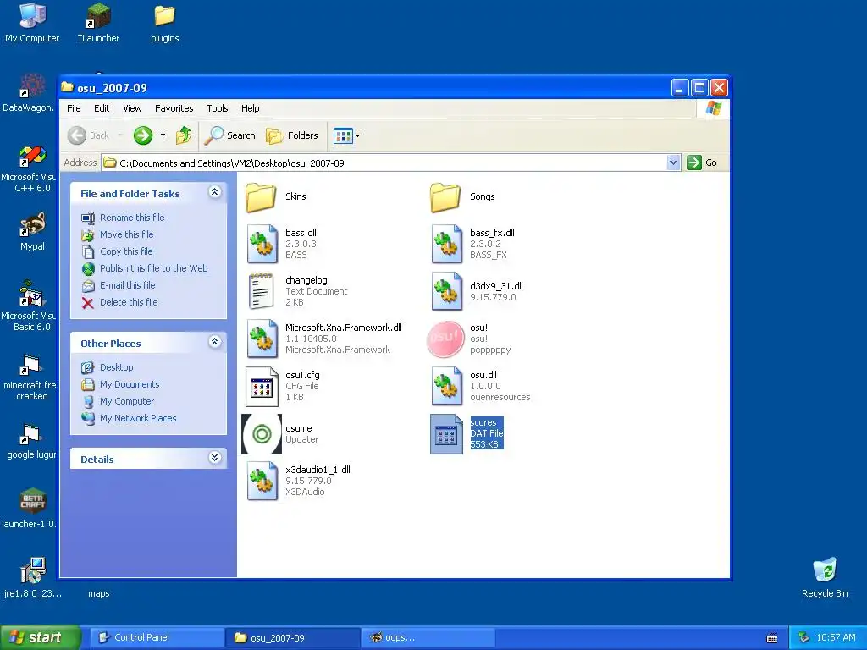Click osu_2007-09 taskbar button

point(292,637)
